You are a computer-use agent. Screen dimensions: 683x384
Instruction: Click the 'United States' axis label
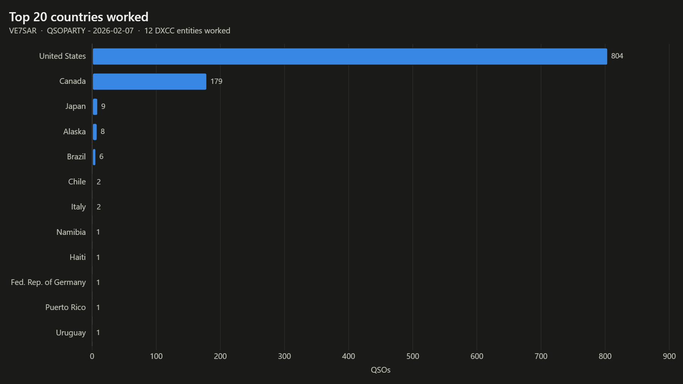(63, 56)
